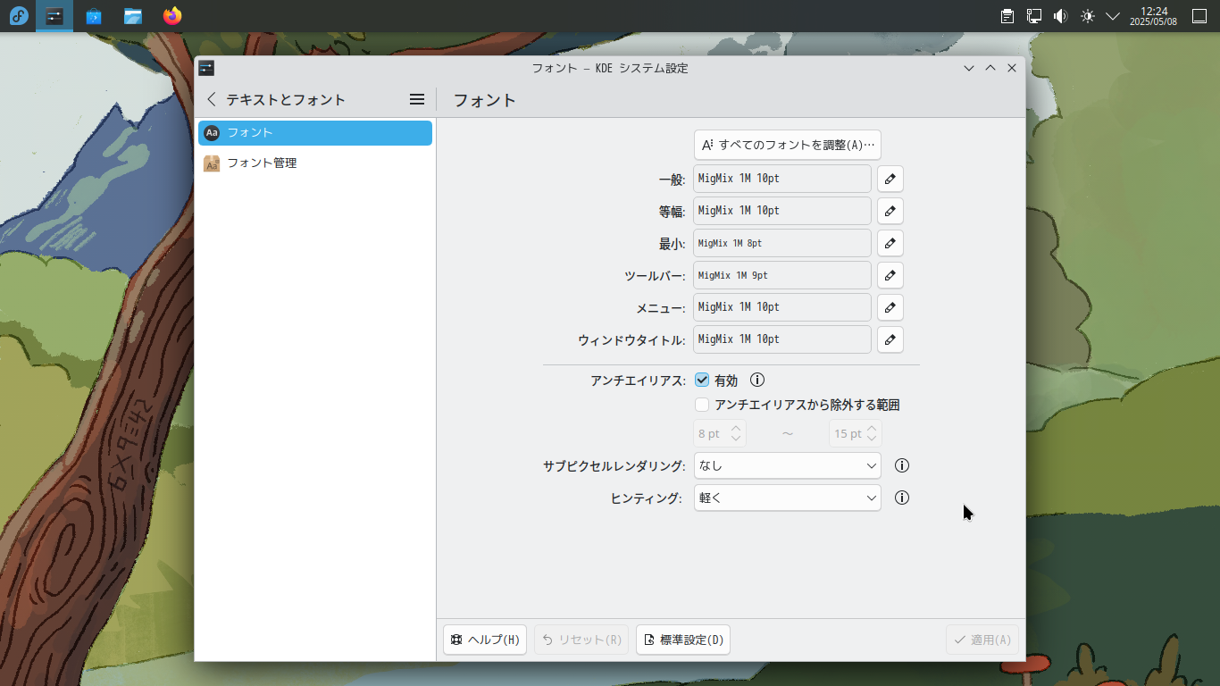This screenshot has height=686, width=1220.
Task: Go back using the テキストとフォント back arrow
Action: point(212,100)
